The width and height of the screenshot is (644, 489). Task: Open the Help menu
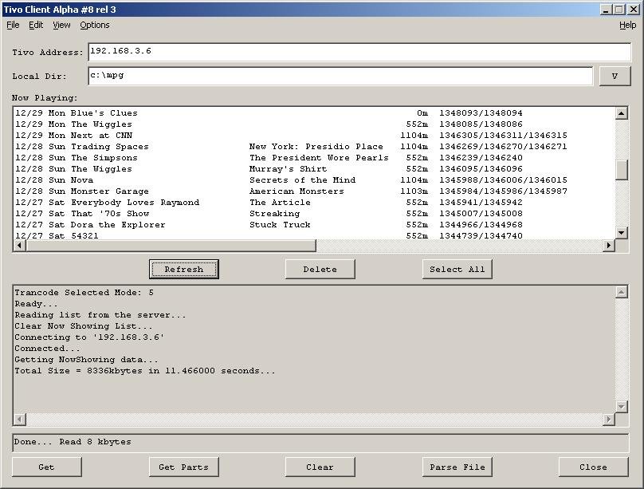click(x=627, y=25)
